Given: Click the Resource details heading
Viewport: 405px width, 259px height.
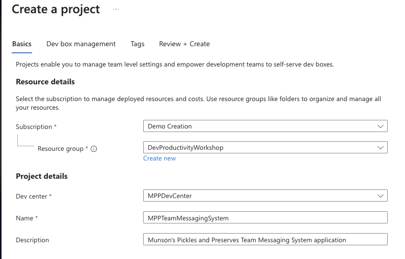Looking at the screenshot, I should 45,82.
